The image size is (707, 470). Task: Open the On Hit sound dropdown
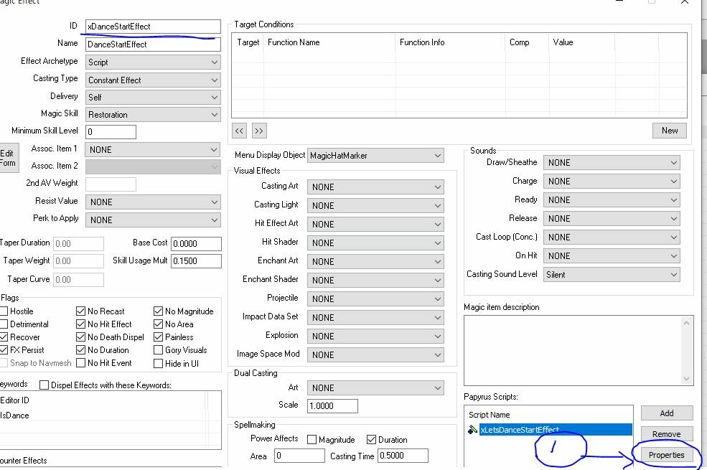point(612,256)
